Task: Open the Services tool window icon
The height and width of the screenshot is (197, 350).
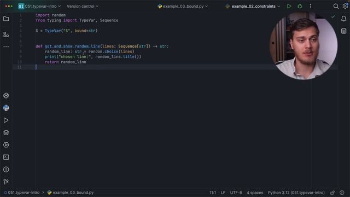Action: tap(6, 144)
